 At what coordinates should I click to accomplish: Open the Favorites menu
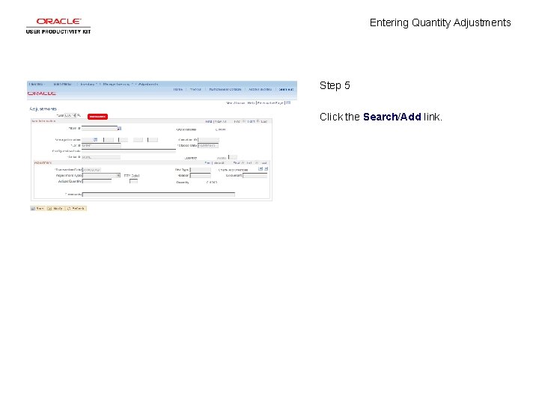click(x=36, y=84)
